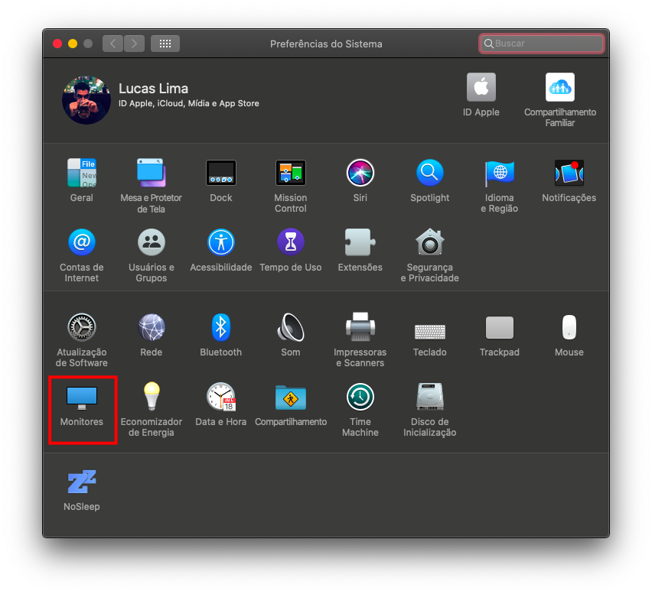Close the Preferências do Sistema window
The width and height of the screenshot is (652, 594).
[57, 44]
